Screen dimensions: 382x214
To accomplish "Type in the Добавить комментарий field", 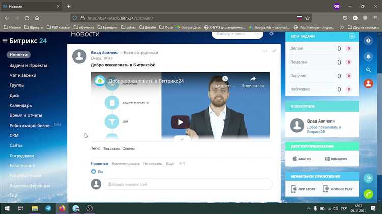I will tap(188, 184).
